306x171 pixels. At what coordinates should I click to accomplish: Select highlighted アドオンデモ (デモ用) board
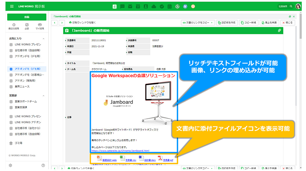(x=27, y=69)
